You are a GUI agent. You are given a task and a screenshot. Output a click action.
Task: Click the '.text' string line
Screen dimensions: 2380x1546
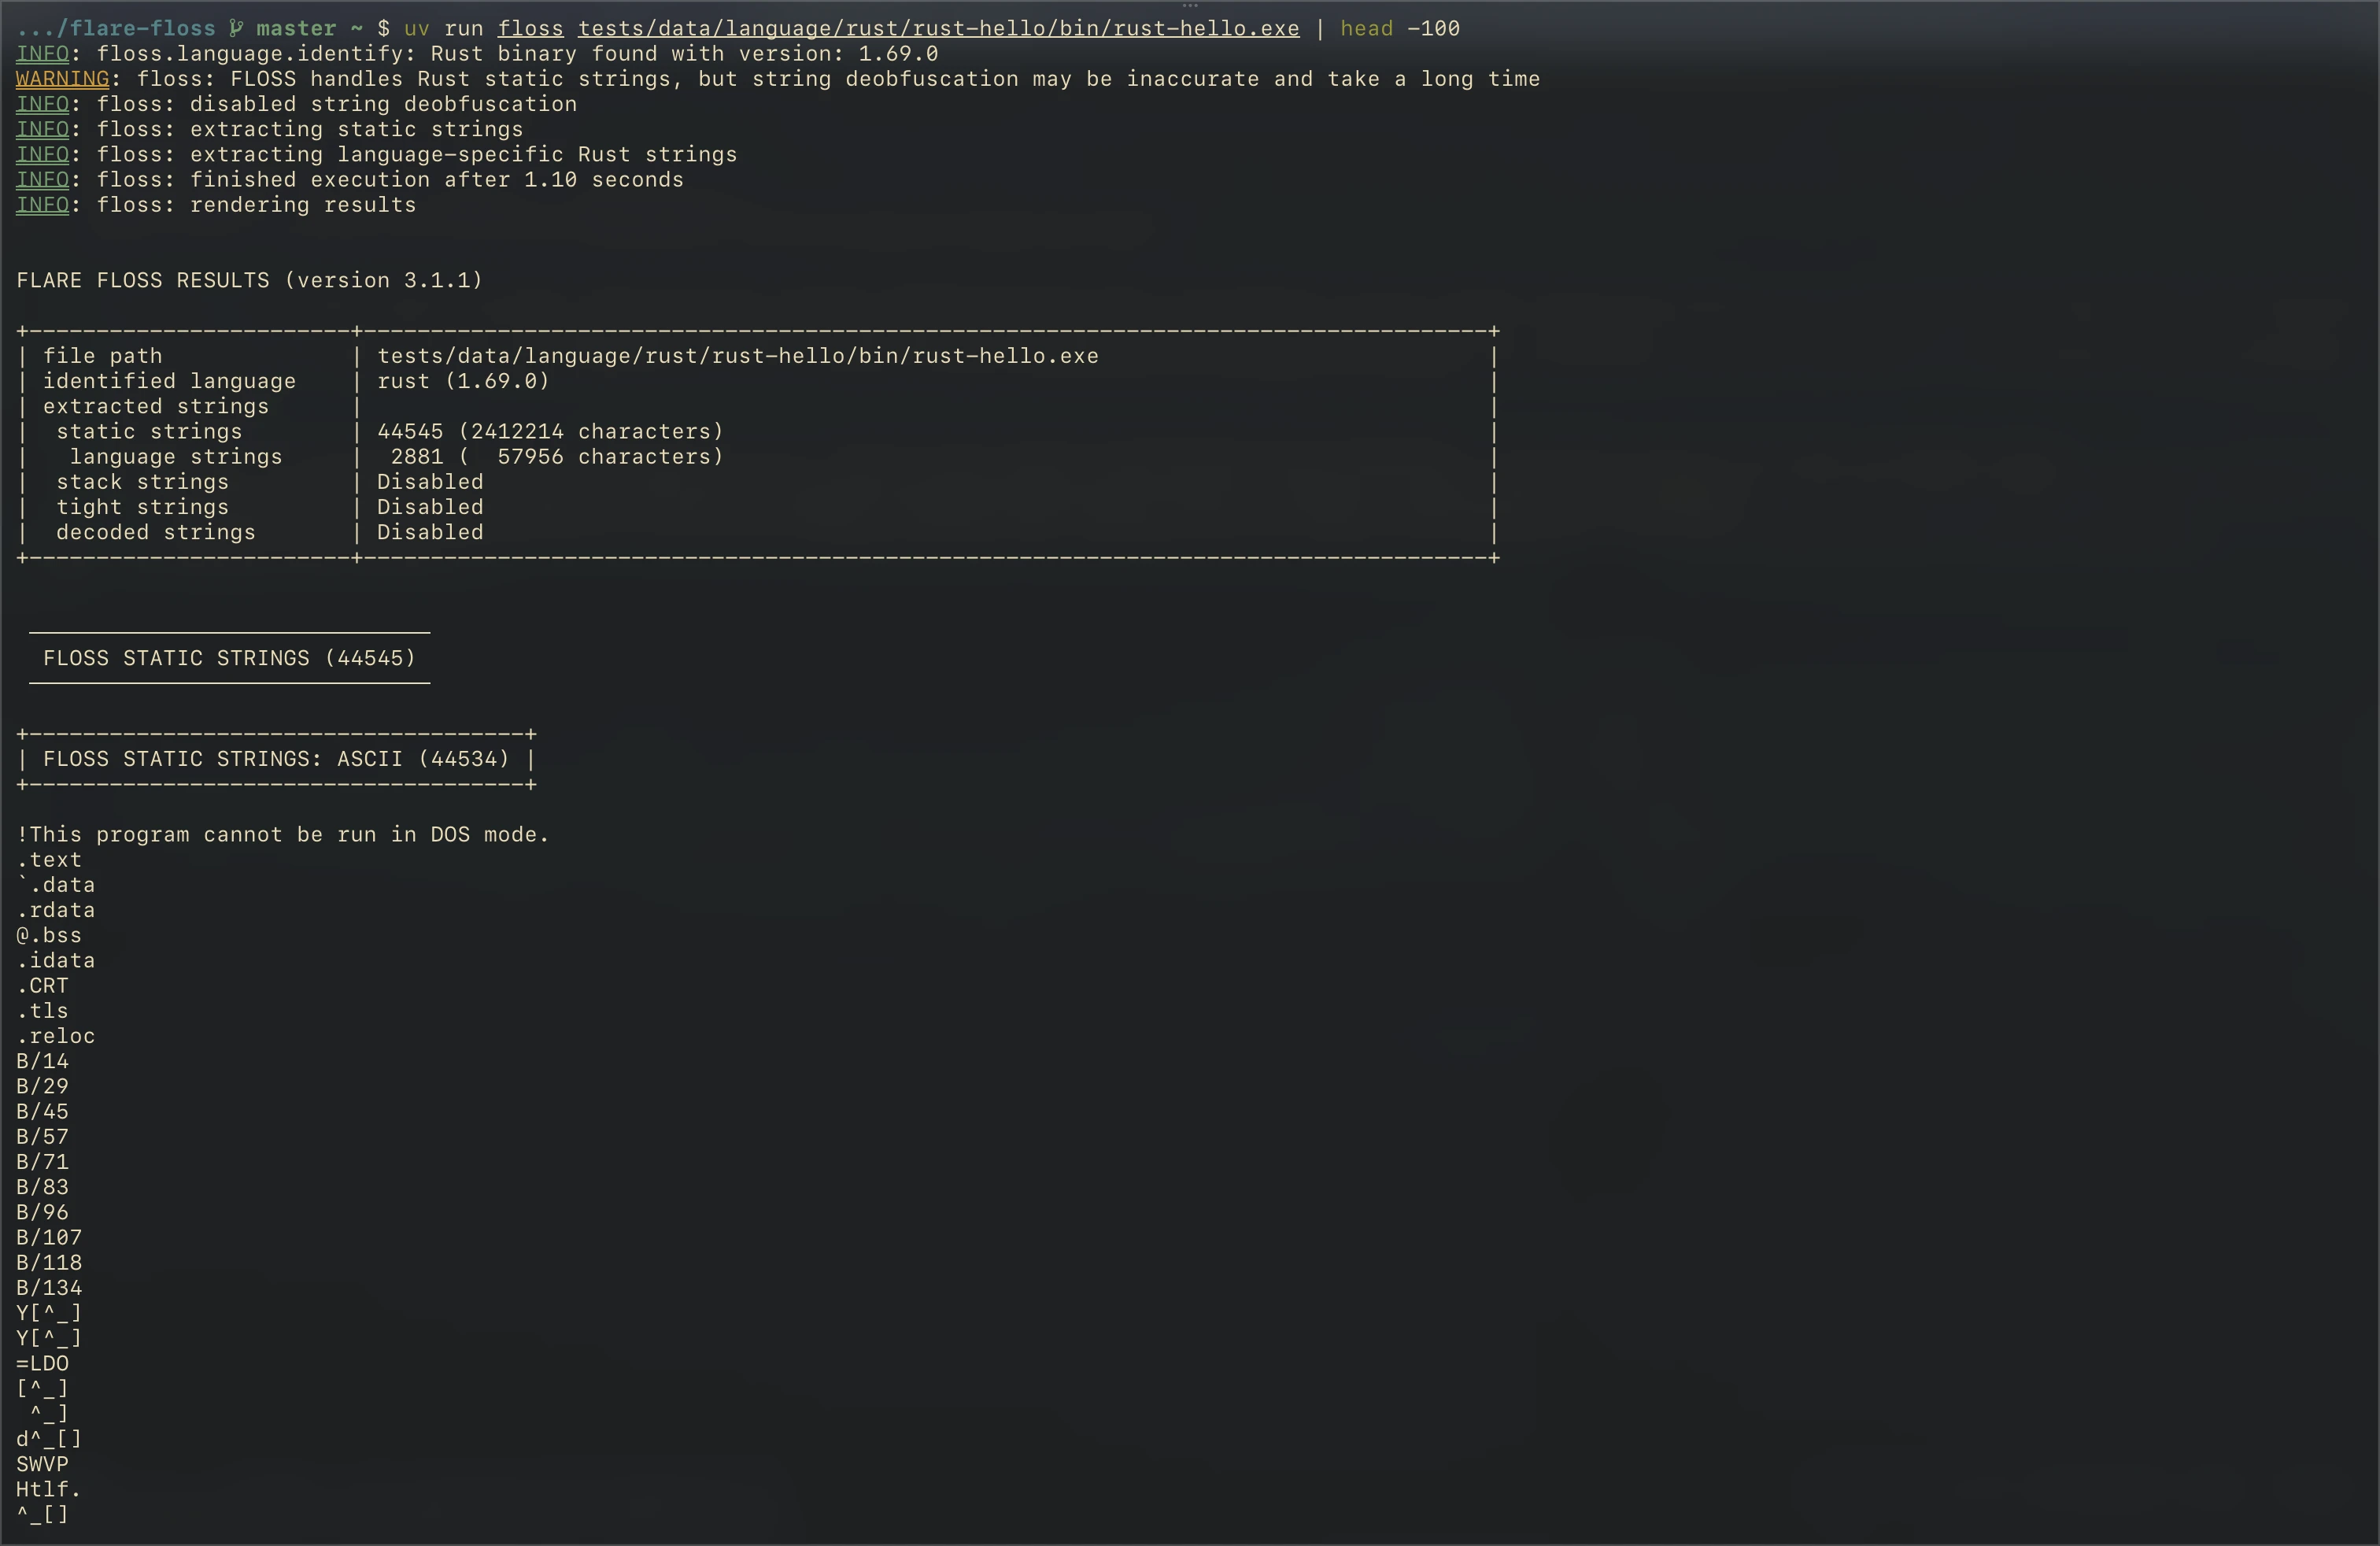click(x=49, y=860)
